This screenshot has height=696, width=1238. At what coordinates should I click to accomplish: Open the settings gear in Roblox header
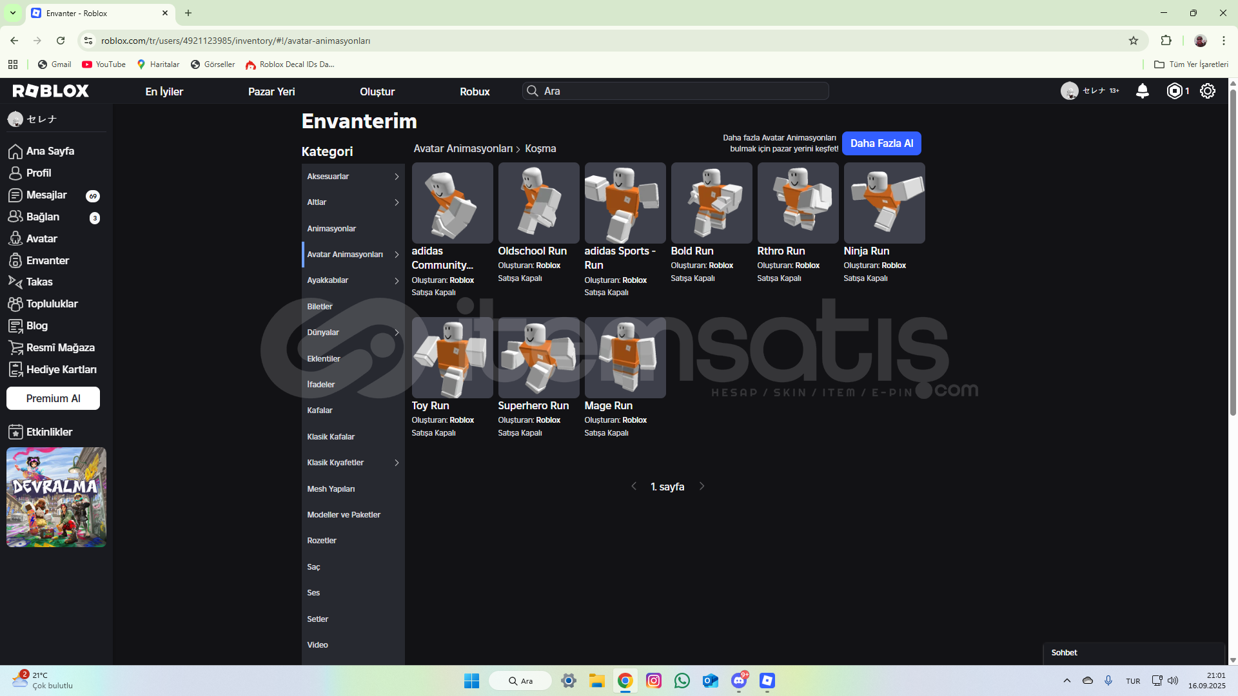coord(1207,91)
